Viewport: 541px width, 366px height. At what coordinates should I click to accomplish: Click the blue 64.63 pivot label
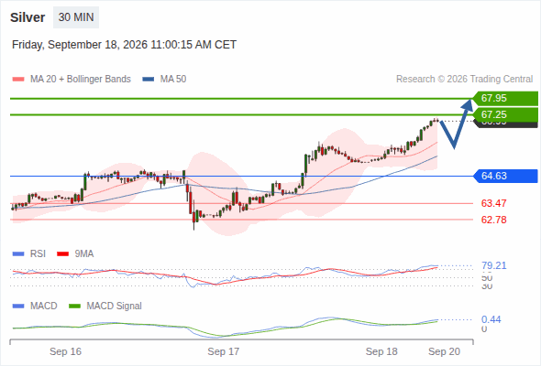point(505,176)
